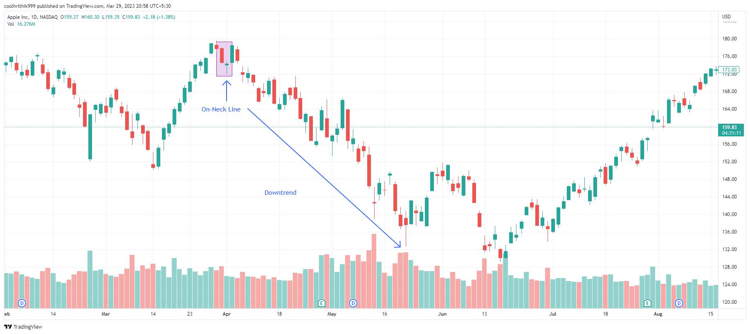Viewport: 750px width, 334px height.
Task: Click the 180.00 price axis level
Action: 729,39
